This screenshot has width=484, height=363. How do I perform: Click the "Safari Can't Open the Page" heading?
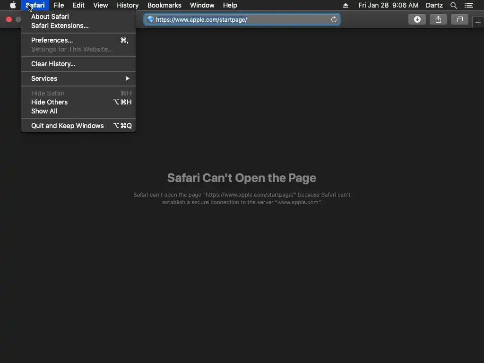click(x=242, y=178)
